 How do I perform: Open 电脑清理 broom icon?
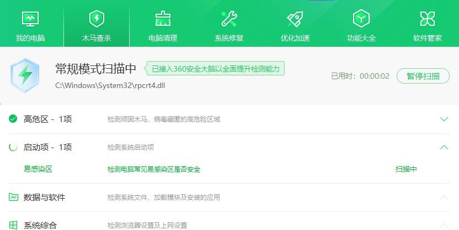tap(163, 19)
